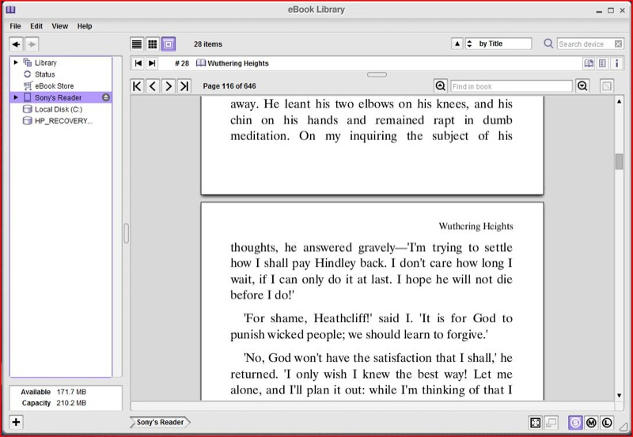Image resolution: width=633 pixels, height=437 pixels.
Task: Click the page scroll down arrow
Action: [x=619, y=395]
